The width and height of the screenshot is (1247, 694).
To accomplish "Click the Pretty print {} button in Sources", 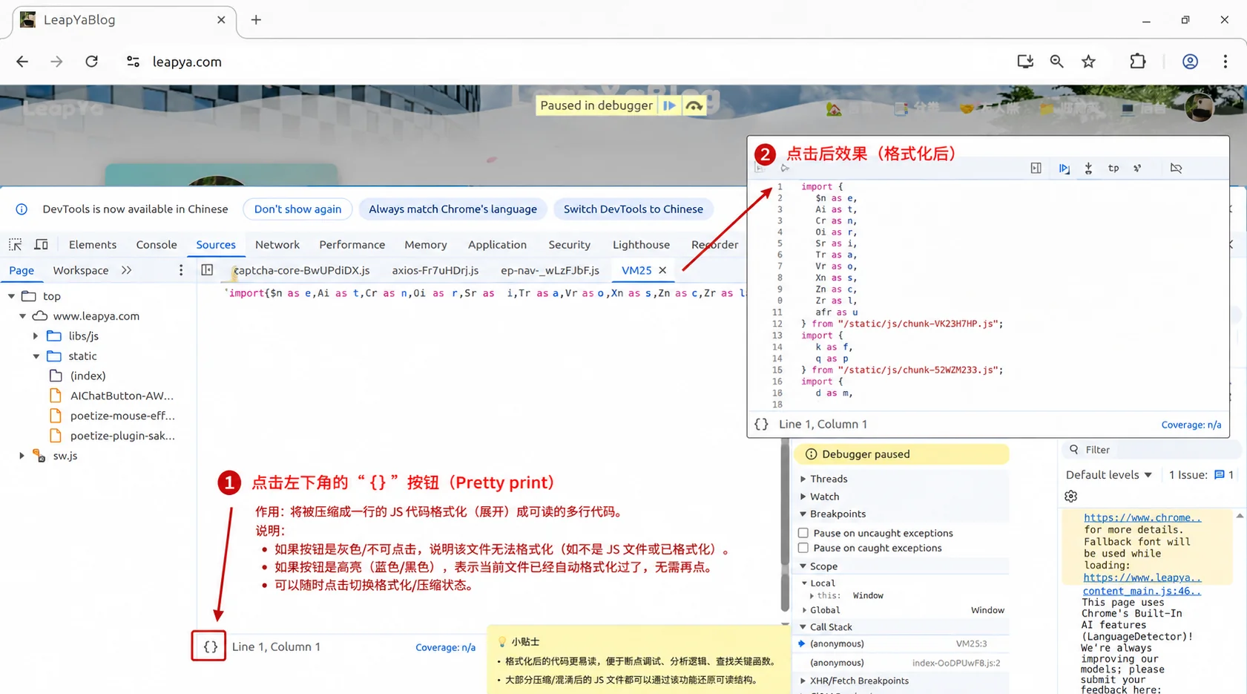I will click(x=209, y=646).
